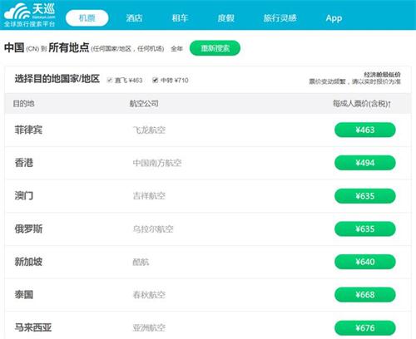Viewport: 416px width, 339px height.
Task: Click the 中国 origin heading
Action: click(x=14, y=47)
